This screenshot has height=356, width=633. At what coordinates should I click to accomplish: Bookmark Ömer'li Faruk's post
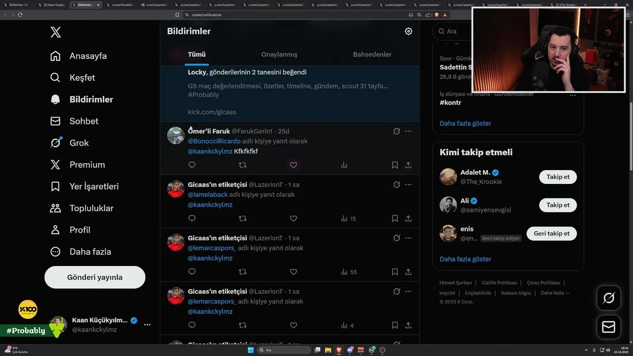click(x=395, y=165)
